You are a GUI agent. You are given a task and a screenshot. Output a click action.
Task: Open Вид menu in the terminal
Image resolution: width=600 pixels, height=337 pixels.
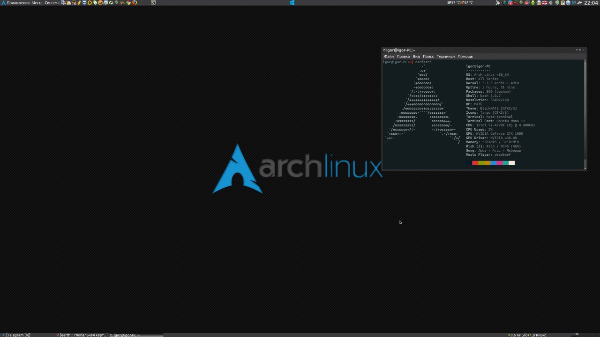tap(416, 57)
